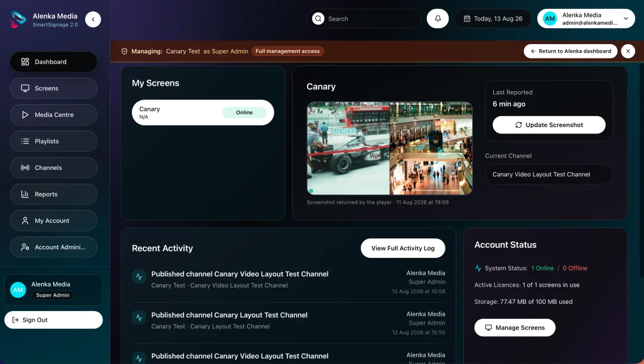Click the 12 Aug 2026 at 15:58 timestamp
Viewport: 644px width, 364px height.
[x=419, y=291]
